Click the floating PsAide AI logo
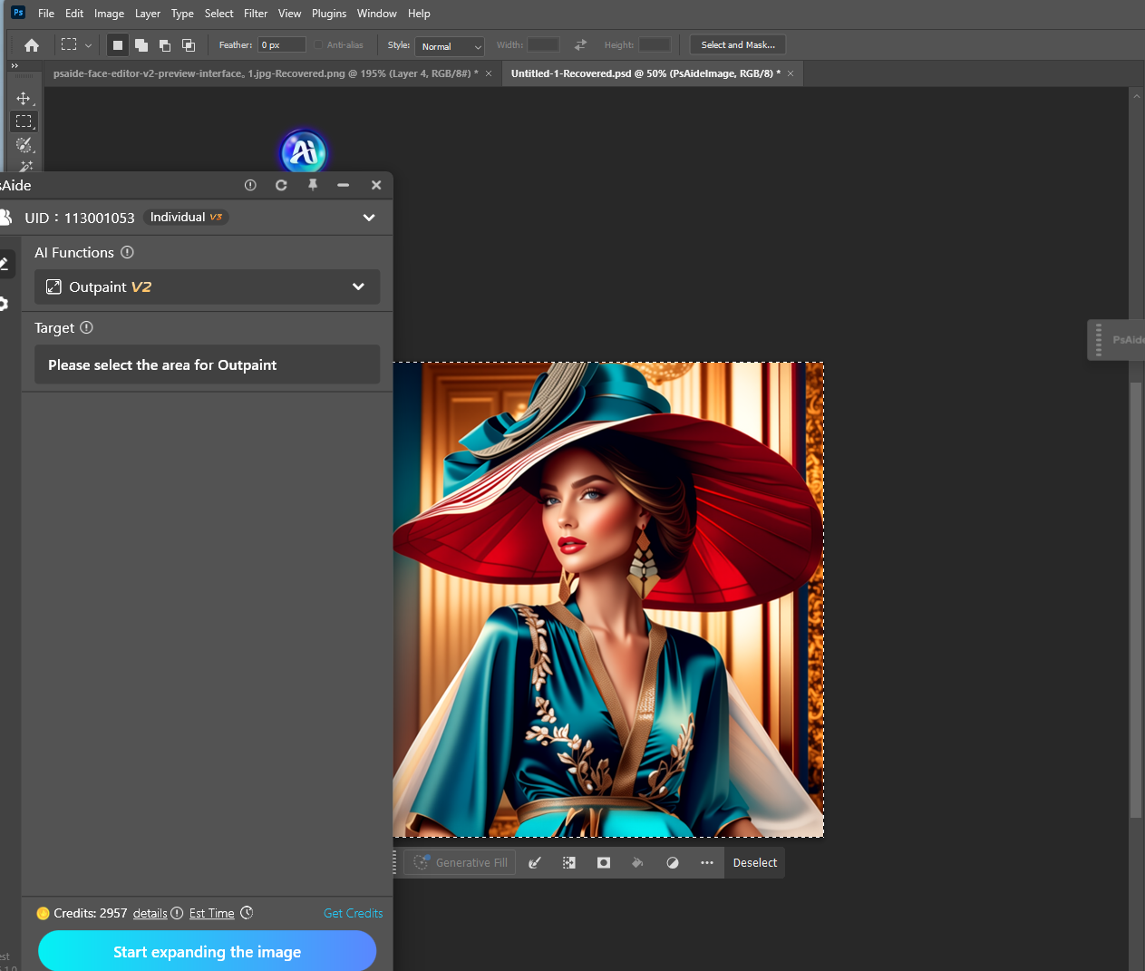Viewport: 1145px width, 971px height. (303, 151)
